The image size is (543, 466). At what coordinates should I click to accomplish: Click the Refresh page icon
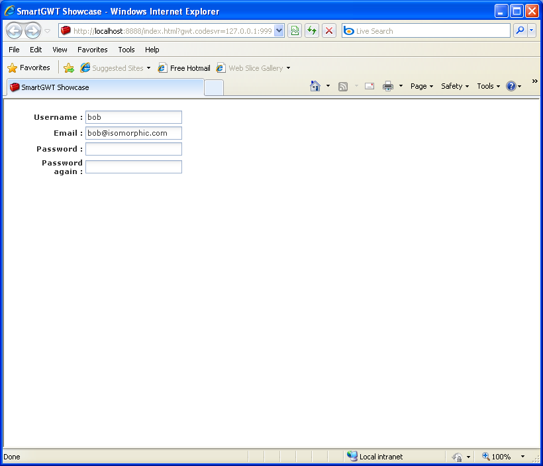coord(312,31)
